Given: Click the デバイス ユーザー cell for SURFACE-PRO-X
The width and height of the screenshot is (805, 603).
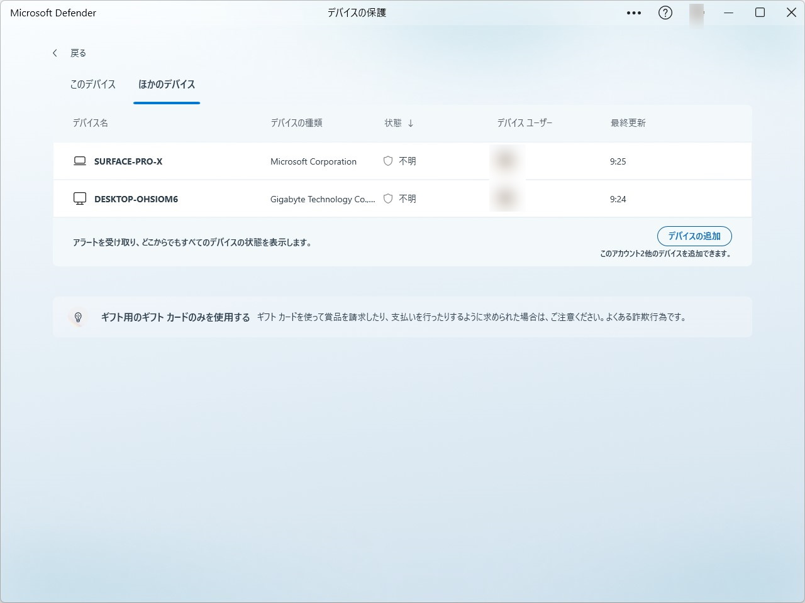Looking at the screenshot, I should pos(506,161).
